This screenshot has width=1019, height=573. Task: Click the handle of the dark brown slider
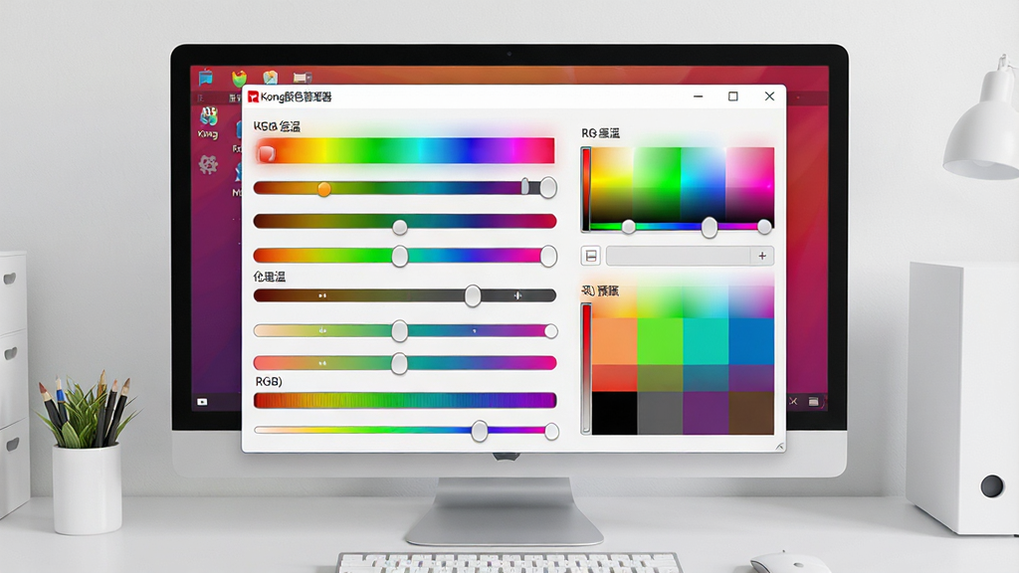pos(473,295)
